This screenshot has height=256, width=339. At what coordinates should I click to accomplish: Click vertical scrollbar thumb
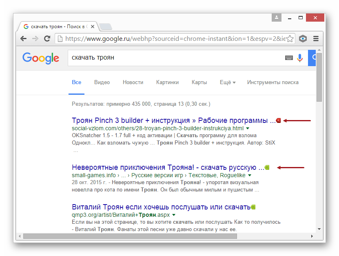pyautogui.click(x=319, y=77)
